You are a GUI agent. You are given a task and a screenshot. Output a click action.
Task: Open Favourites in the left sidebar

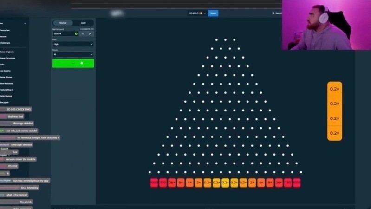point(7,30)
